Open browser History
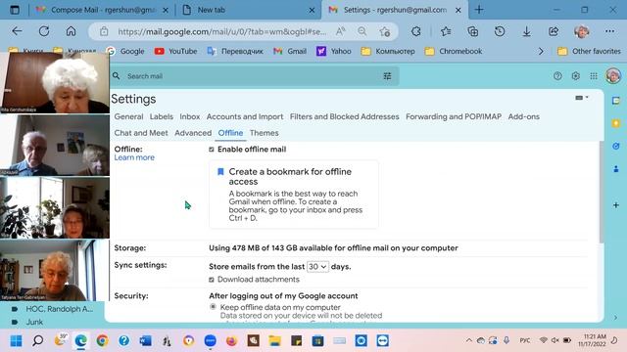 [x=500, y=31]
